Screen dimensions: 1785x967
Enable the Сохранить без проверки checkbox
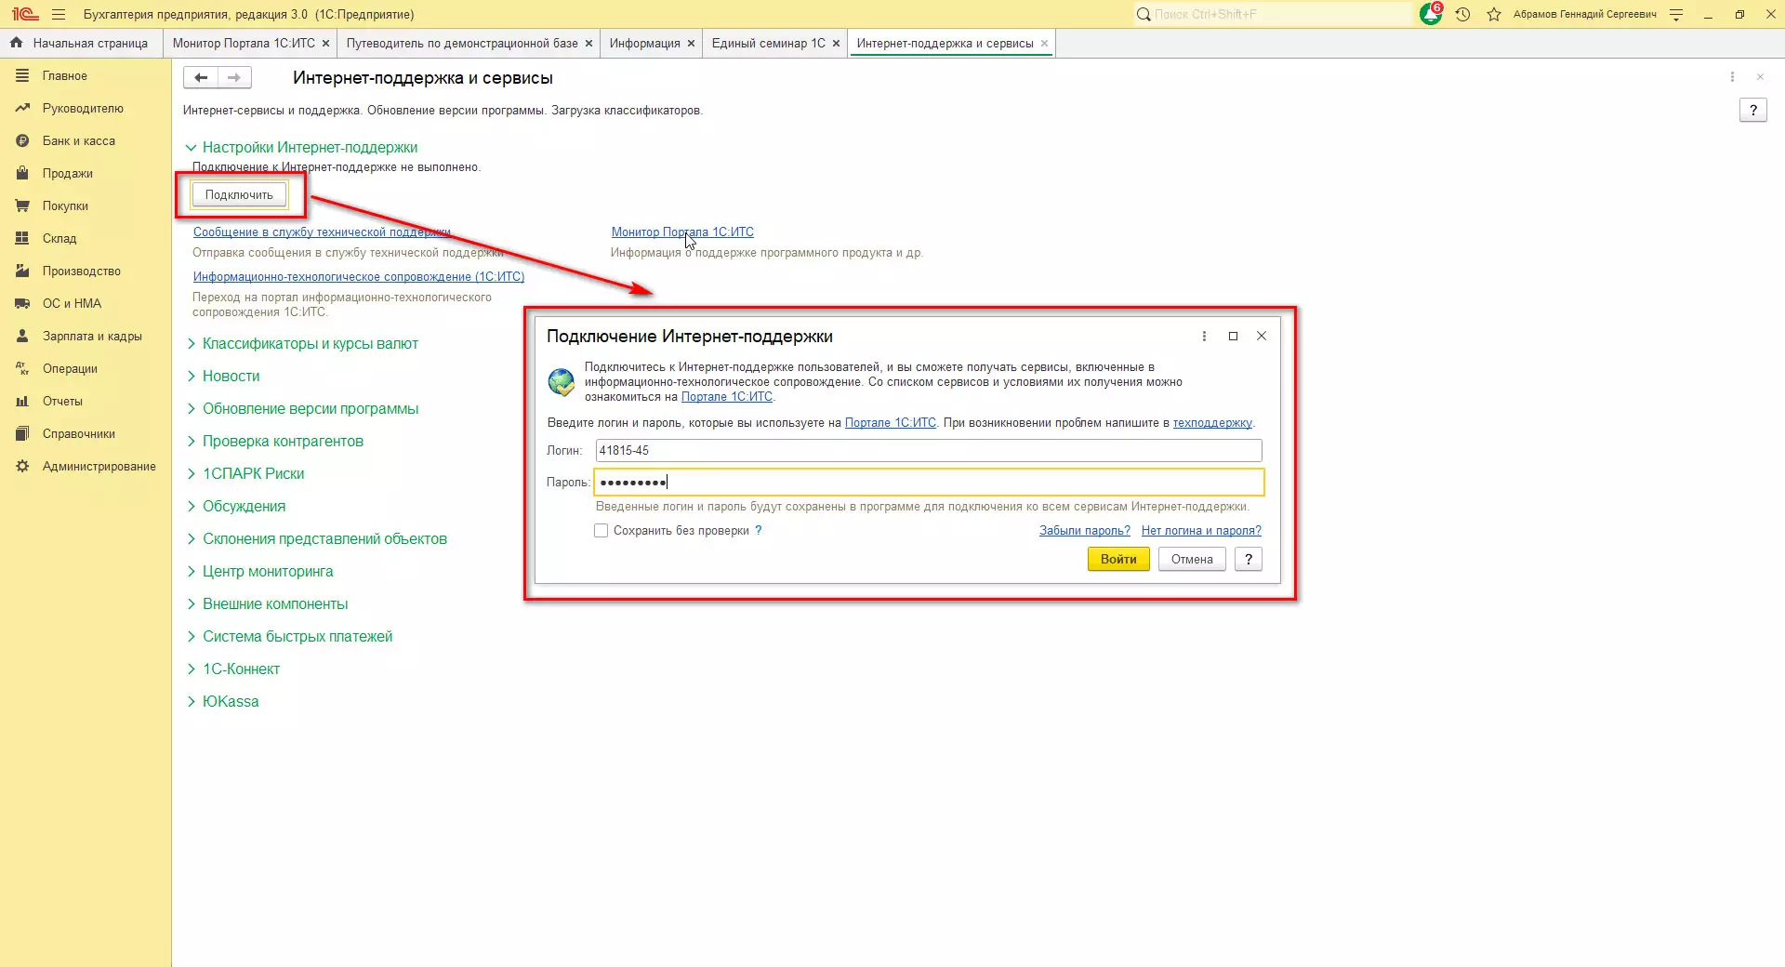(x=602, y=531)
